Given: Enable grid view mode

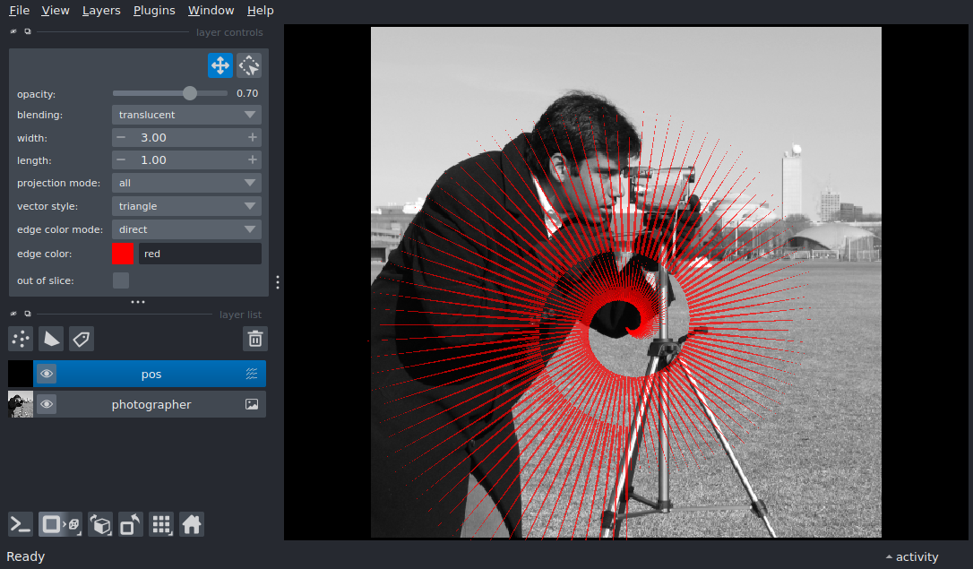Looking at the screenshot, I should click(161, 524).
